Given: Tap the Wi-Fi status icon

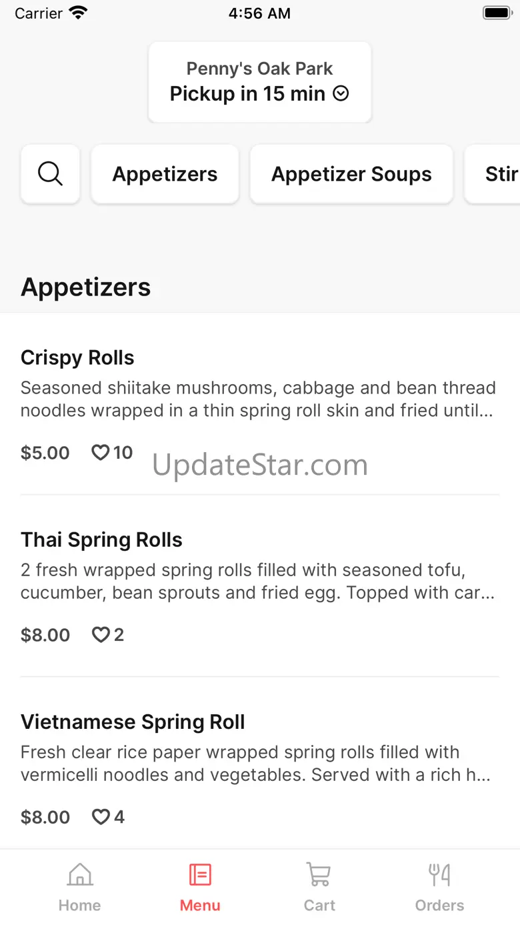Looking at the screenshot, I should pos(79,13).
